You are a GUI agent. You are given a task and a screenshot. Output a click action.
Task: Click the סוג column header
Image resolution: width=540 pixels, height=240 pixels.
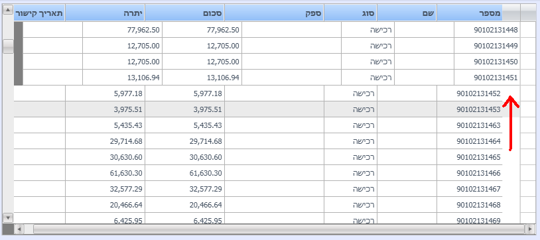click(x=350, y=13)
